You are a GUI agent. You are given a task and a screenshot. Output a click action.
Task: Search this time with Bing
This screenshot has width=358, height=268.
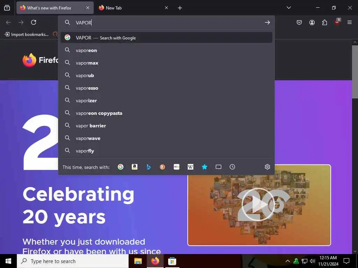[148, 167]
